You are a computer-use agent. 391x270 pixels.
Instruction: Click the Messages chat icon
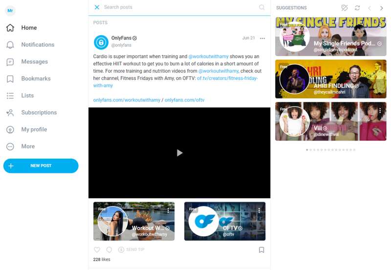point(10,62)
